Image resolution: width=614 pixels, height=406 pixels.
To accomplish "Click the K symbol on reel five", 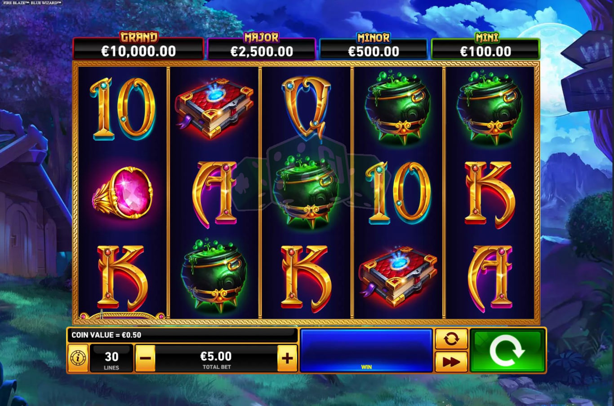I will pyautogui.click(x=489, y=194).
